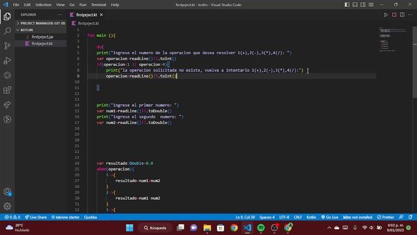Open the Windows Start menu
Viewport: 417px width, 235px height.
130,228
